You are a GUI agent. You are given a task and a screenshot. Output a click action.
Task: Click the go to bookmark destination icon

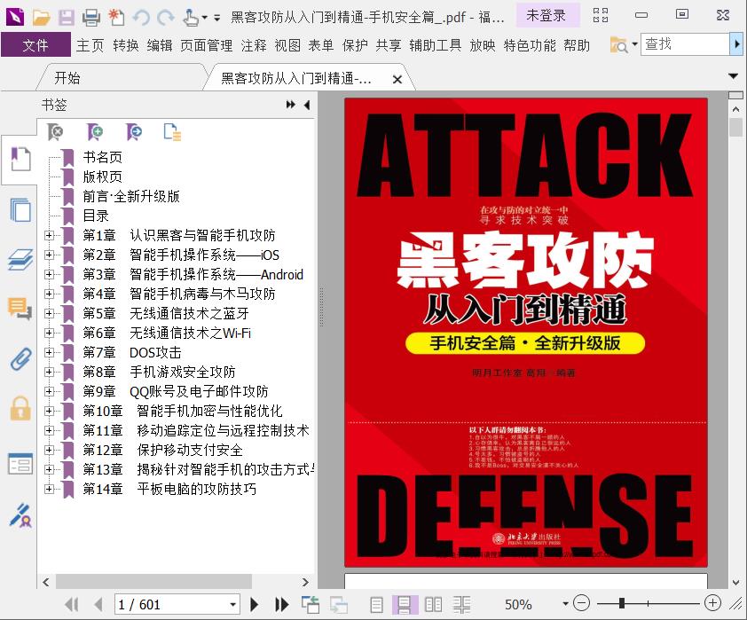point(134,132)
